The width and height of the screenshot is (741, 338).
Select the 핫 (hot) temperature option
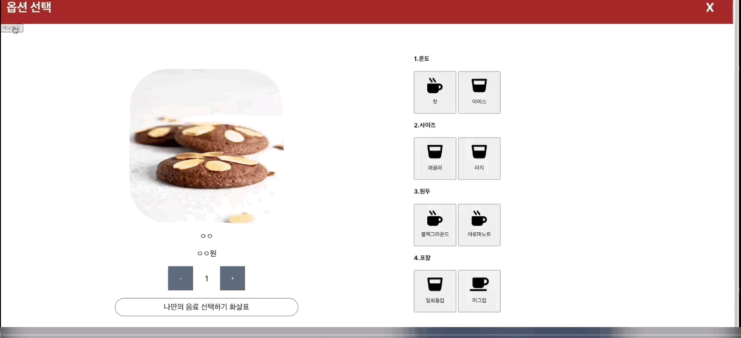click(x=435, y=92)
